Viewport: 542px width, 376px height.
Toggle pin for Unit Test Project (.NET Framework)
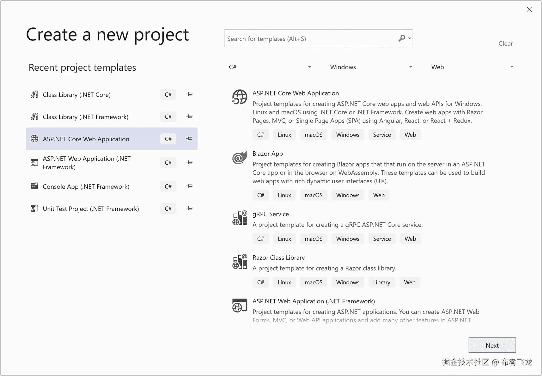coord(189,208)
